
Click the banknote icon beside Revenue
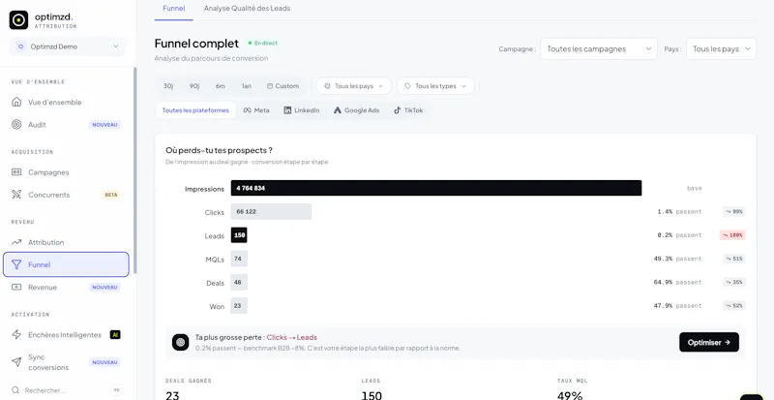[x=16, y=288]
